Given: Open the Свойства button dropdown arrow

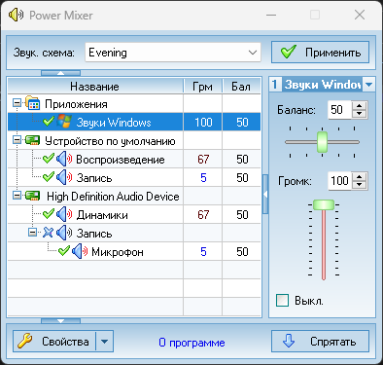Looking at the screenshot, I should (x=104, y=342).
